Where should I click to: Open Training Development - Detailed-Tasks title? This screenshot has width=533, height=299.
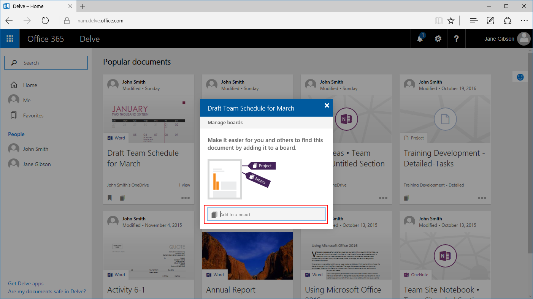click(444, 158)
